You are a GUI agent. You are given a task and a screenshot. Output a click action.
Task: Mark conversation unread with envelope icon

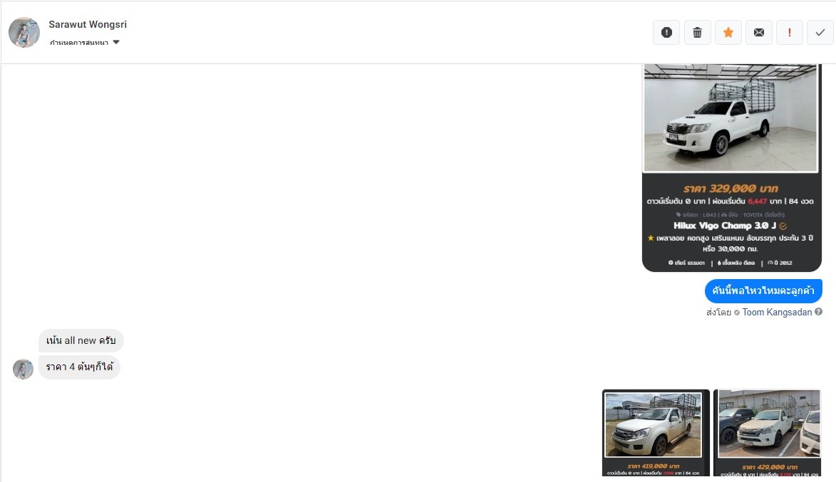tap(759, 33)
